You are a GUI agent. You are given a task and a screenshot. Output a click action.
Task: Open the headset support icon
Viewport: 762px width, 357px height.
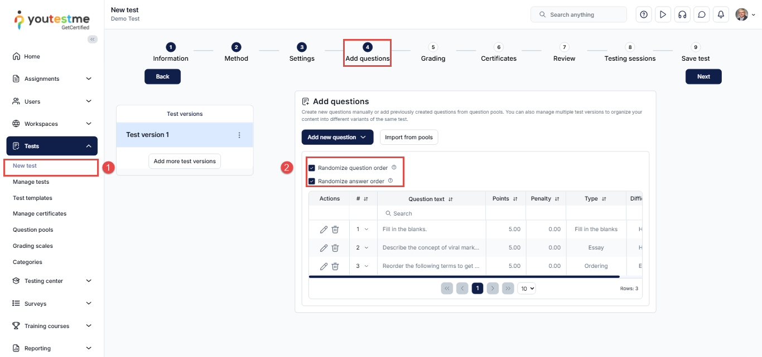click(x=682, y=15)
